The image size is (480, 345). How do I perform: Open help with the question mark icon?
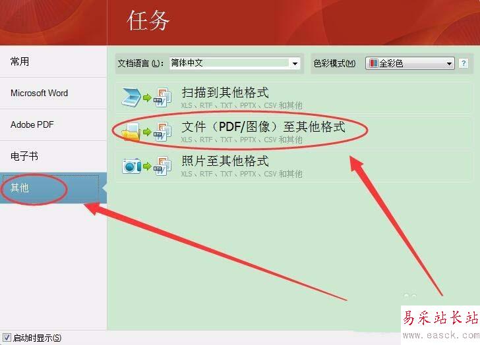[x=464, y=63]
